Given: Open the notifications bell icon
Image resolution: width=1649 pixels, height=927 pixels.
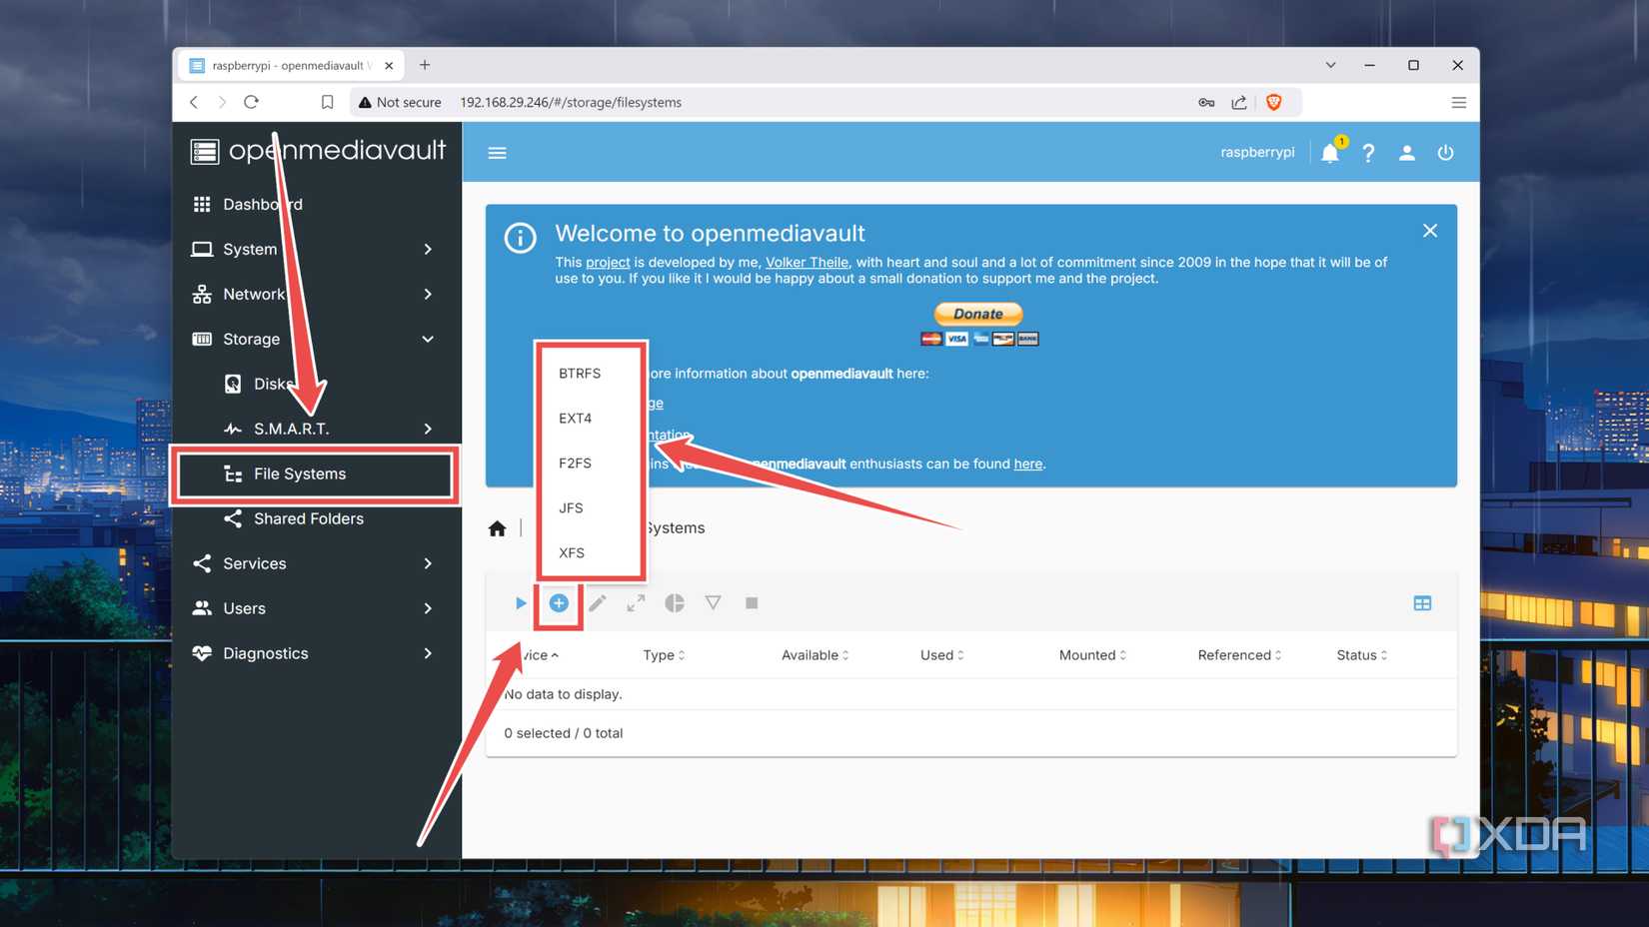Looking at the screenshot, I should 1330,153.
